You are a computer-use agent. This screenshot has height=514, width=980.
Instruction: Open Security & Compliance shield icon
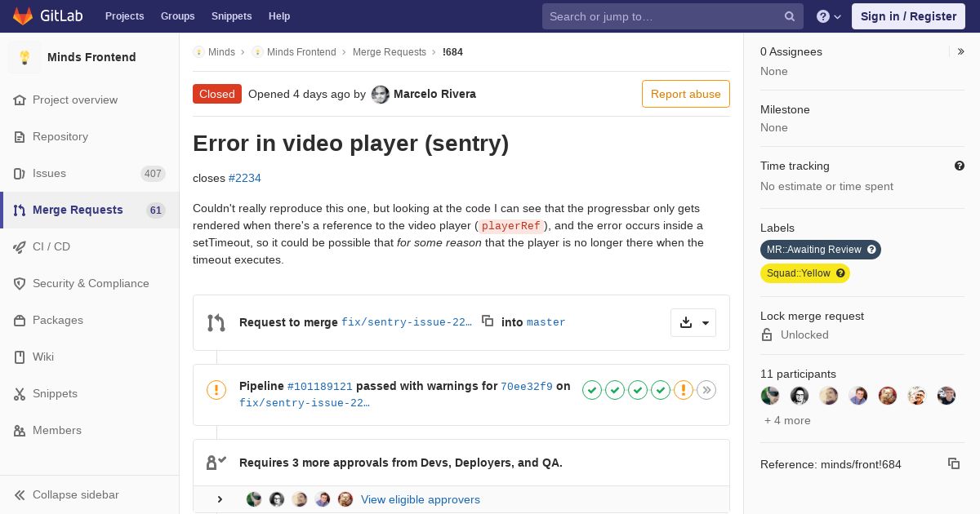click(x=20, y=283)
